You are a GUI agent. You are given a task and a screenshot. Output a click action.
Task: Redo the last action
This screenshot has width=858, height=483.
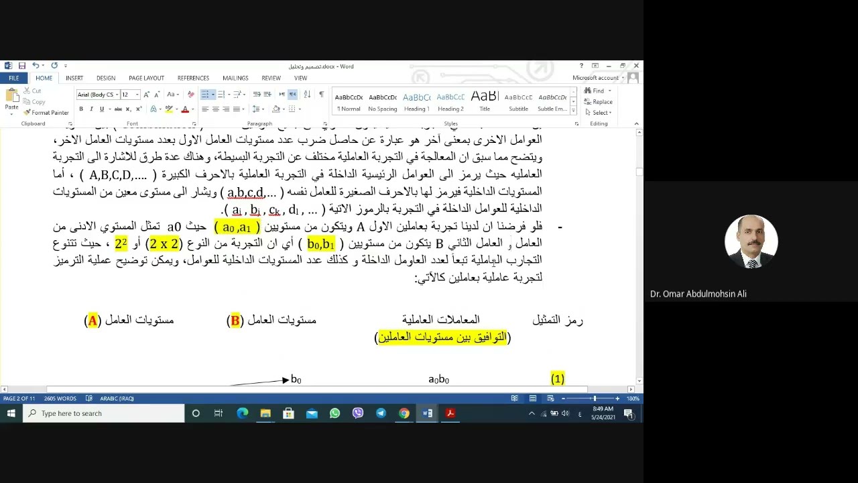(x=54, y=66)
